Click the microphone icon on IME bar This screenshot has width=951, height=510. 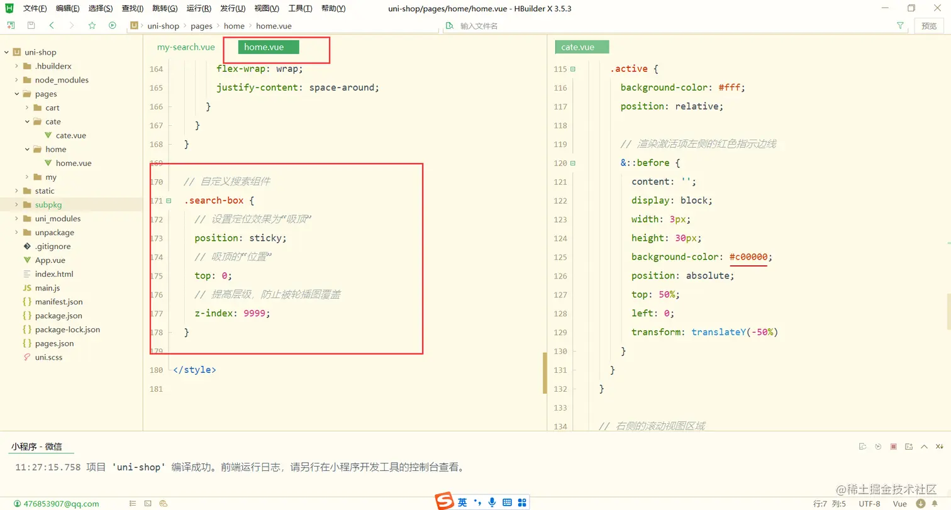(x=492, y=502)
